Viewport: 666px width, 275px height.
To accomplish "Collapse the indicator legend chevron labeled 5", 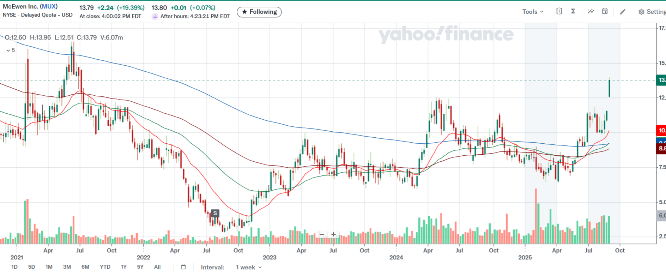I will 8,50.
